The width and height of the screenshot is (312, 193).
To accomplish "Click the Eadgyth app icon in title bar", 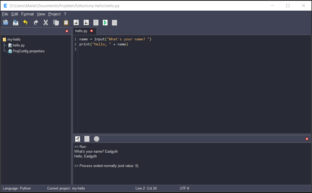I will pos(5,6).
